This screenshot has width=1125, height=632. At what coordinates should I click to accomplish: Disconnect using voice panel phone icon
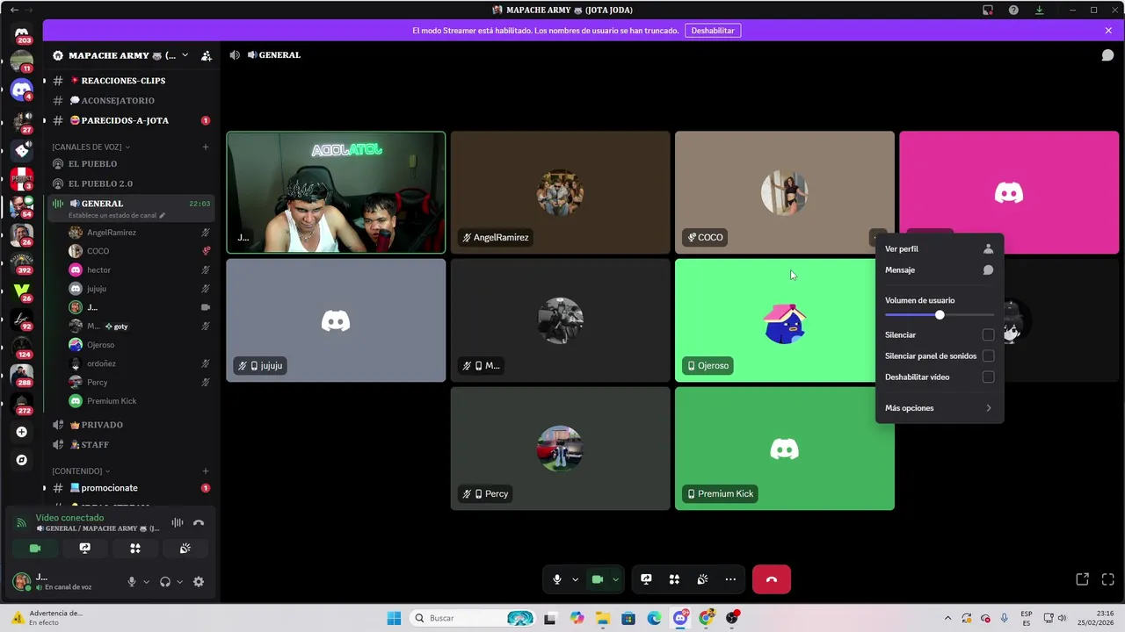point(199,522)
